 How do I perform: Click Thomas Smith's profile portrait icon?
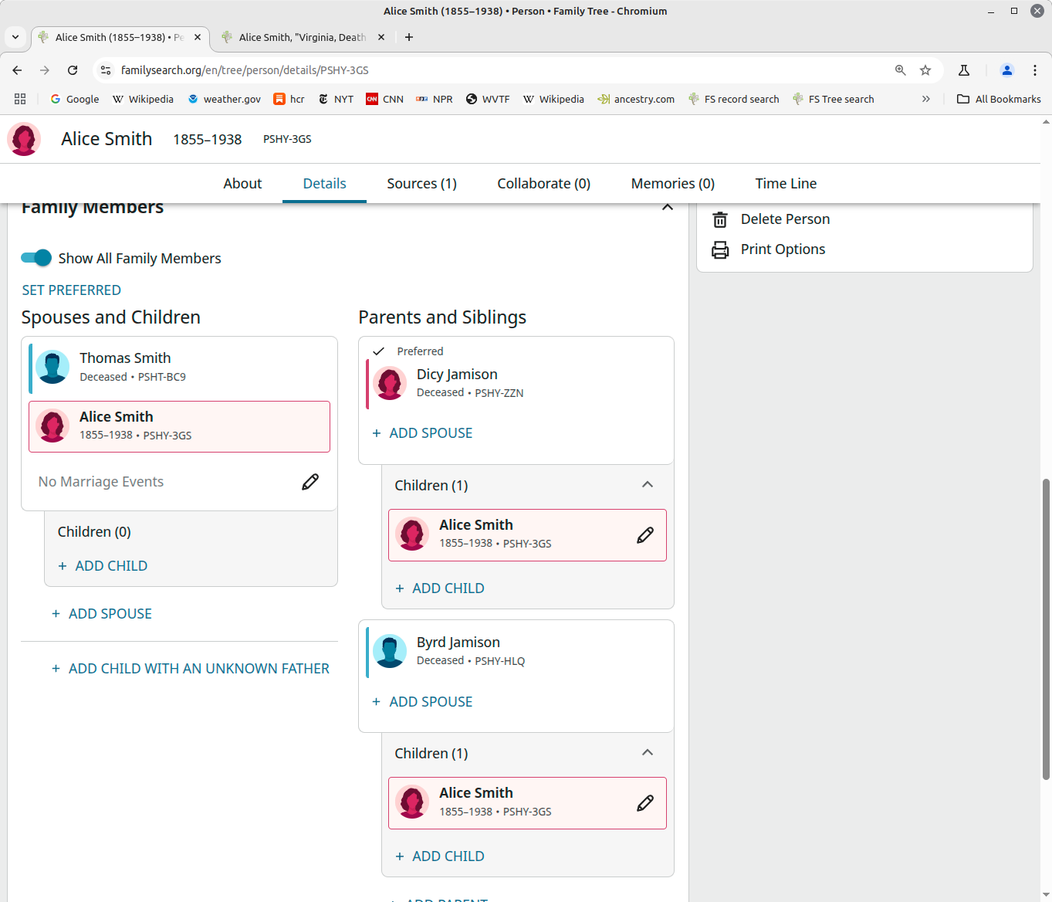click(52, 368)
